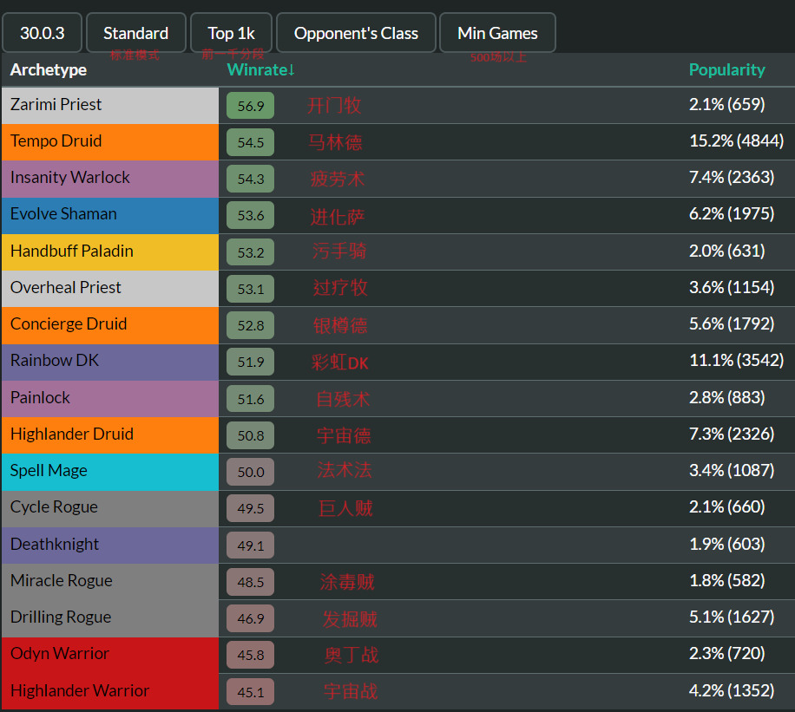Viewport: 795px width, 712px height.
Task: Click popularity value 4.2% (1352)
Action: tap(731, 690)
